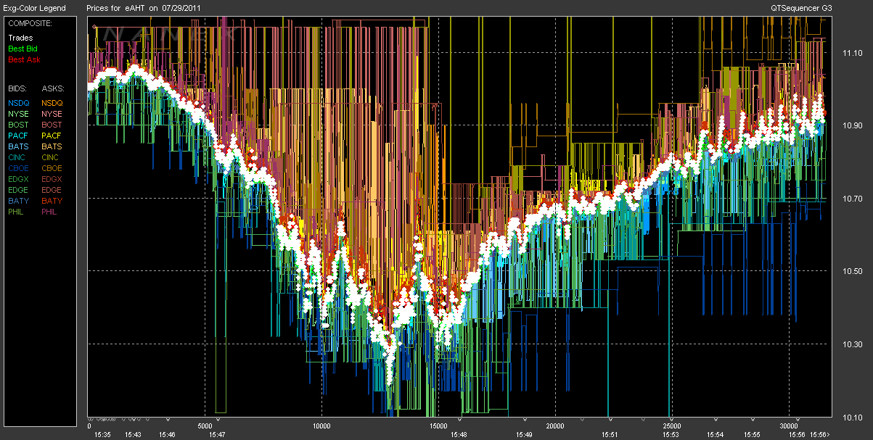Click the 15:48 time label

tap(458, 434)
